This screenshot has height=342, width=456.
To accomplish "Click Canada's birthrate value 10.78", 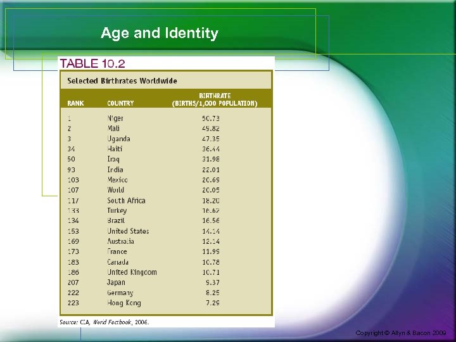I will click(211, 262).
